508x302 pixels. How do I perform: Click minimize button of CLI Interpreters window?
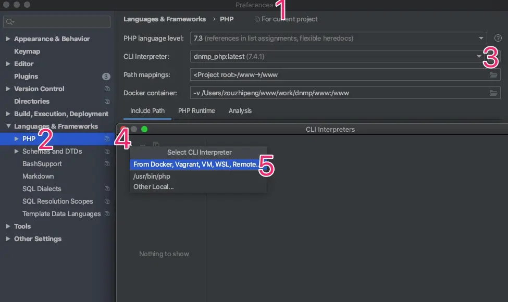coord(134,129)
